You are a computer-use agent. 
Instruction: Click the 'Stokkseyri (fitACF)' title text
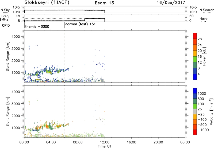(x=47, y=3)
